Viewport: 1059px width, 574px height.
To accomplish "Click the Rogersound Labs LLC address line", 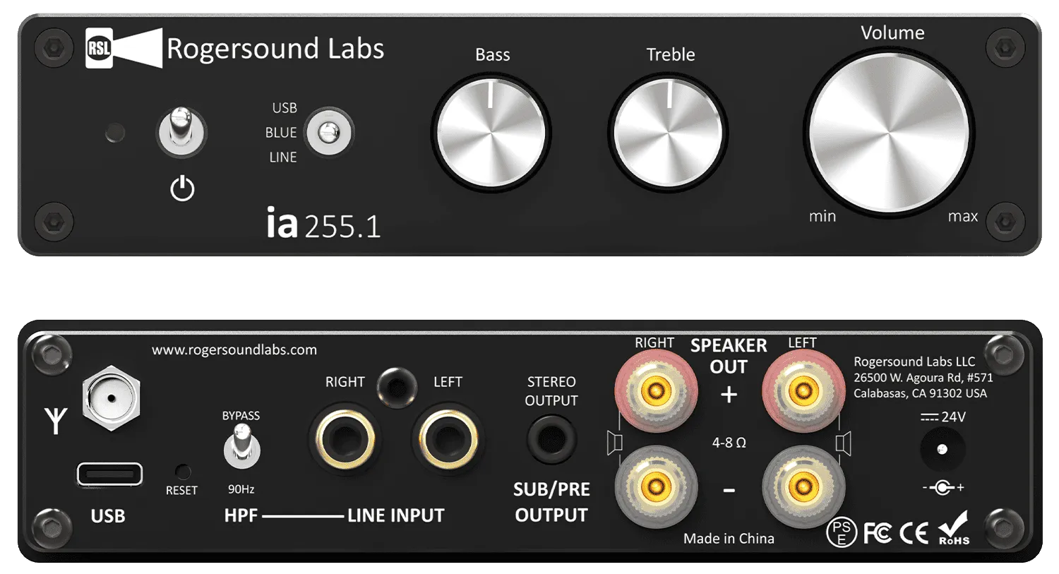I will (914, 361).
